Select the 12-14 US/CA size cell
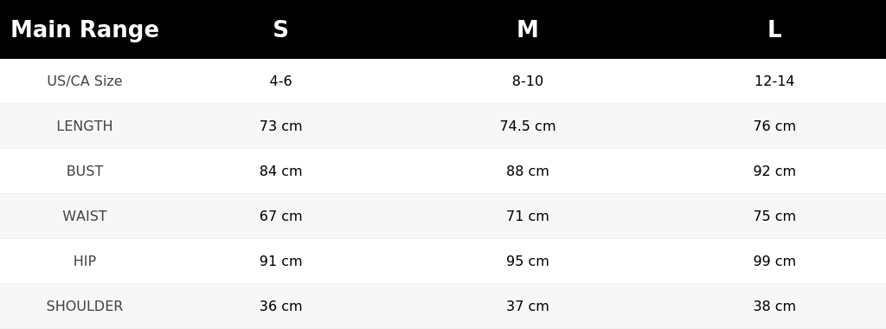 [x=774, y=81]
